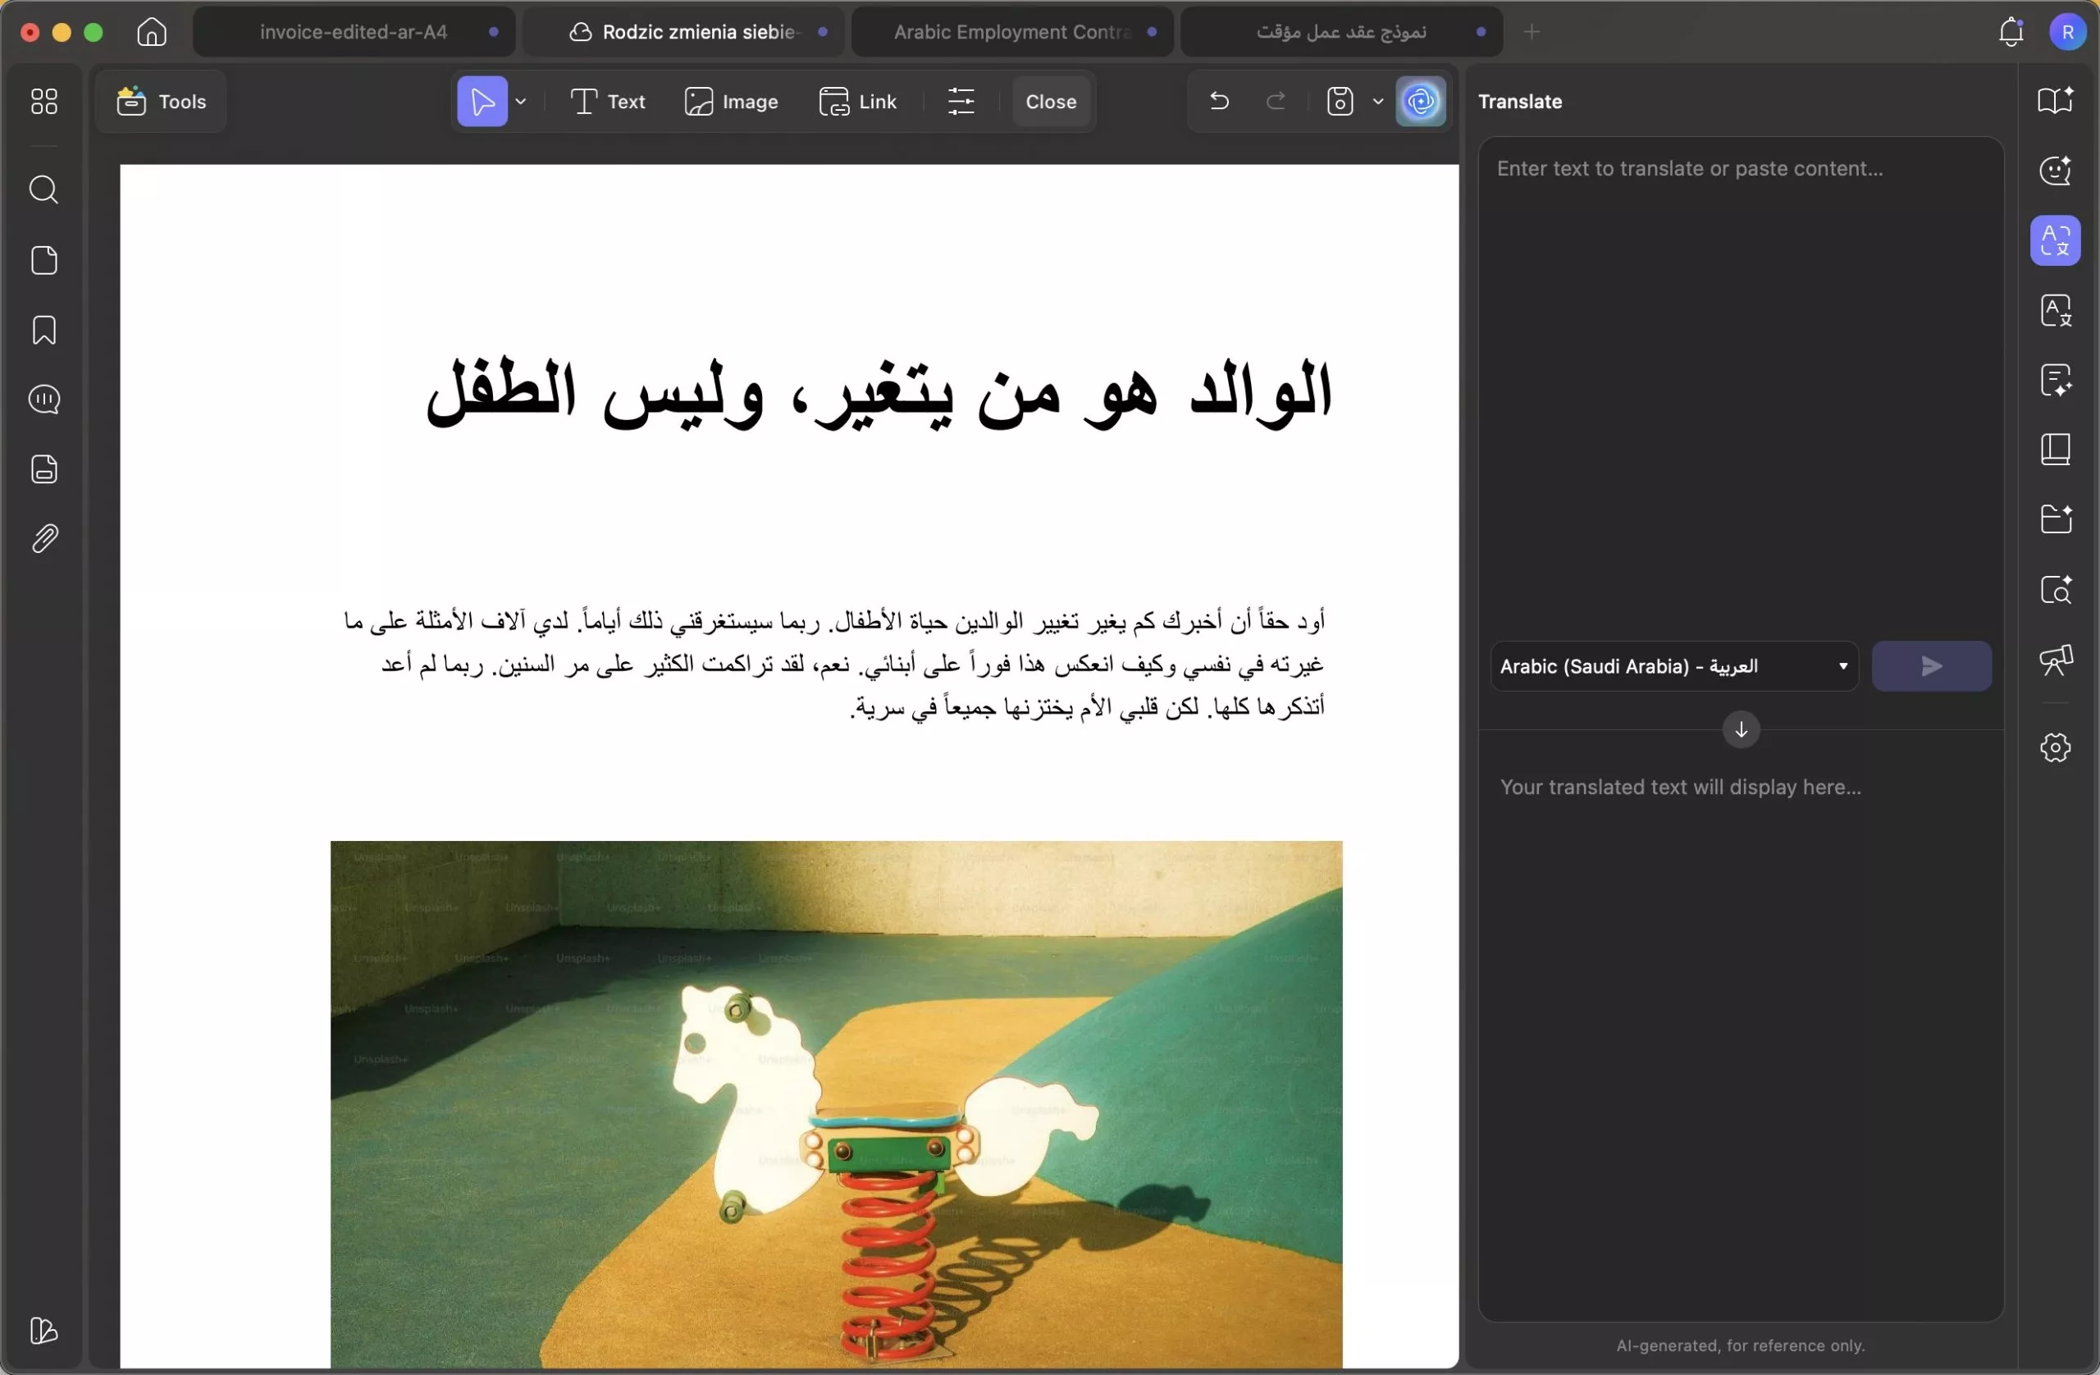
Task: Expand the save options chevron
Action: [1377, 101]
